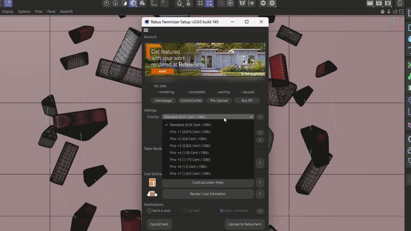Click the green spline icon in the right sidebar
The height and width of the screenshot is (231, 411).
(x=409, y=65)
